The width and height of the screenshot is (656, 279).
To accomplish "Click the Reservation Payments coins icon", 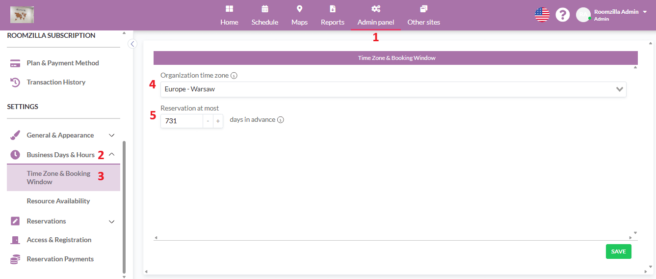I will coord(15,259).
